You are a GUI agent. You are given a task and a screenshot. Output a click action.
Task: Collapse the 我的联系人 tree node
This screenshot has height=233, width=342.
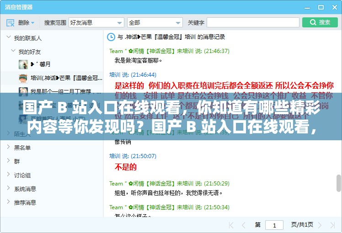pos(9,37)
